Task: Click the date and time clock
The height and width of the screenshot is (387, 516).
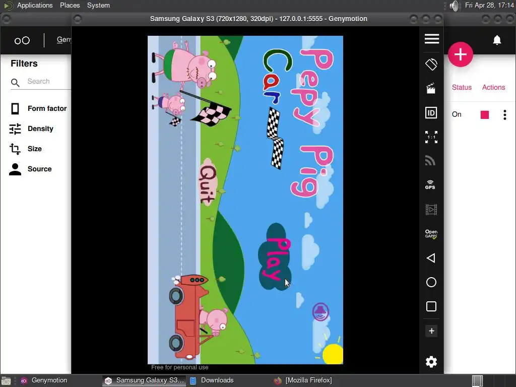Action: pos(489,5)
